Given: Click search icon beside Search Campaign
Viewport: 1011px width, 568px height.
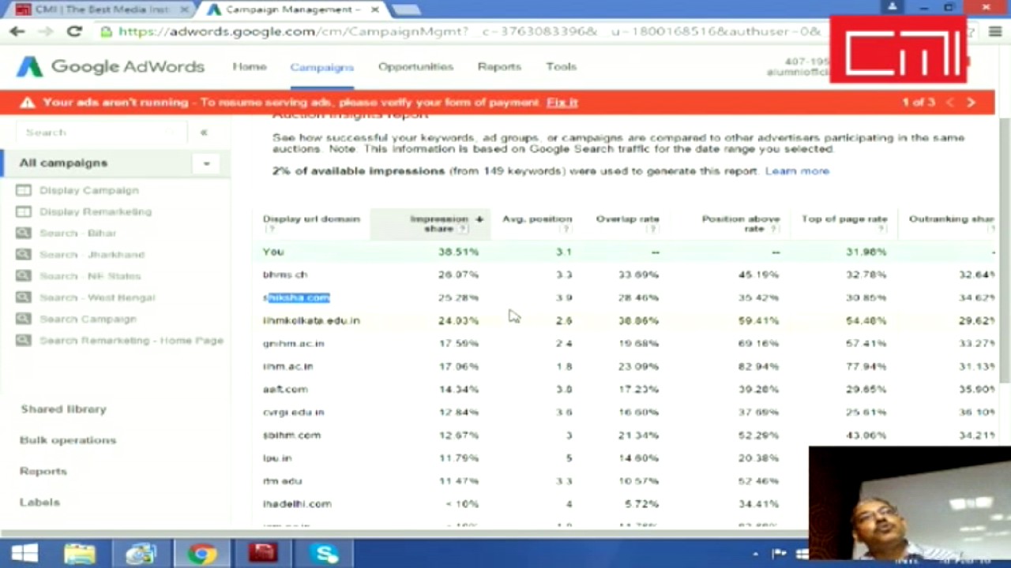Looking at the screenshot, I should click(24, 319).
